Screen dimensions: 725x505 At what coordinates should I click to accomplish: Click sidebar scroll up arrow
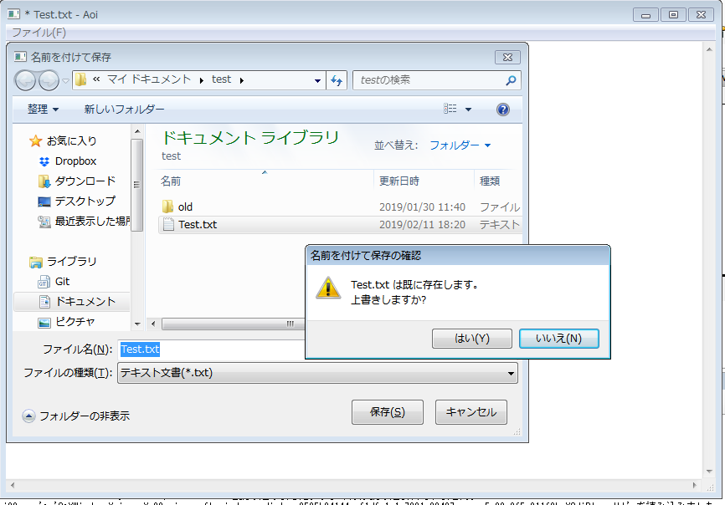[137, 132]
